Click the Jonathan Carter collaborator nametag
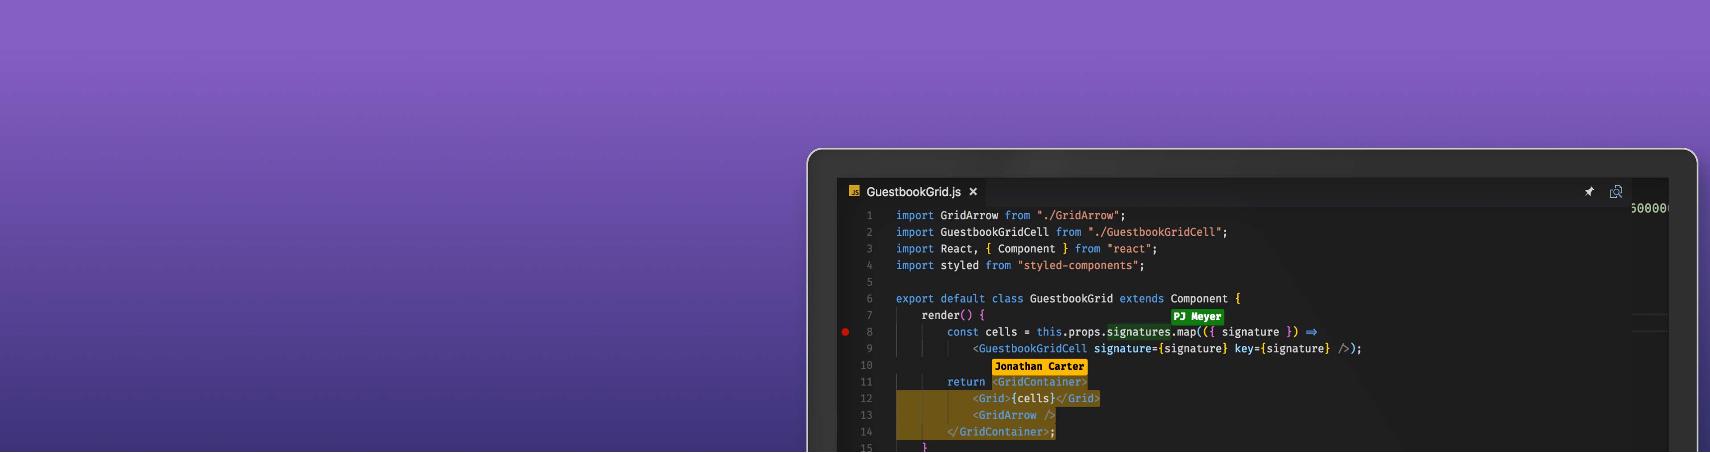Viewport: 1710px width, 453px height. (1039, 366)
